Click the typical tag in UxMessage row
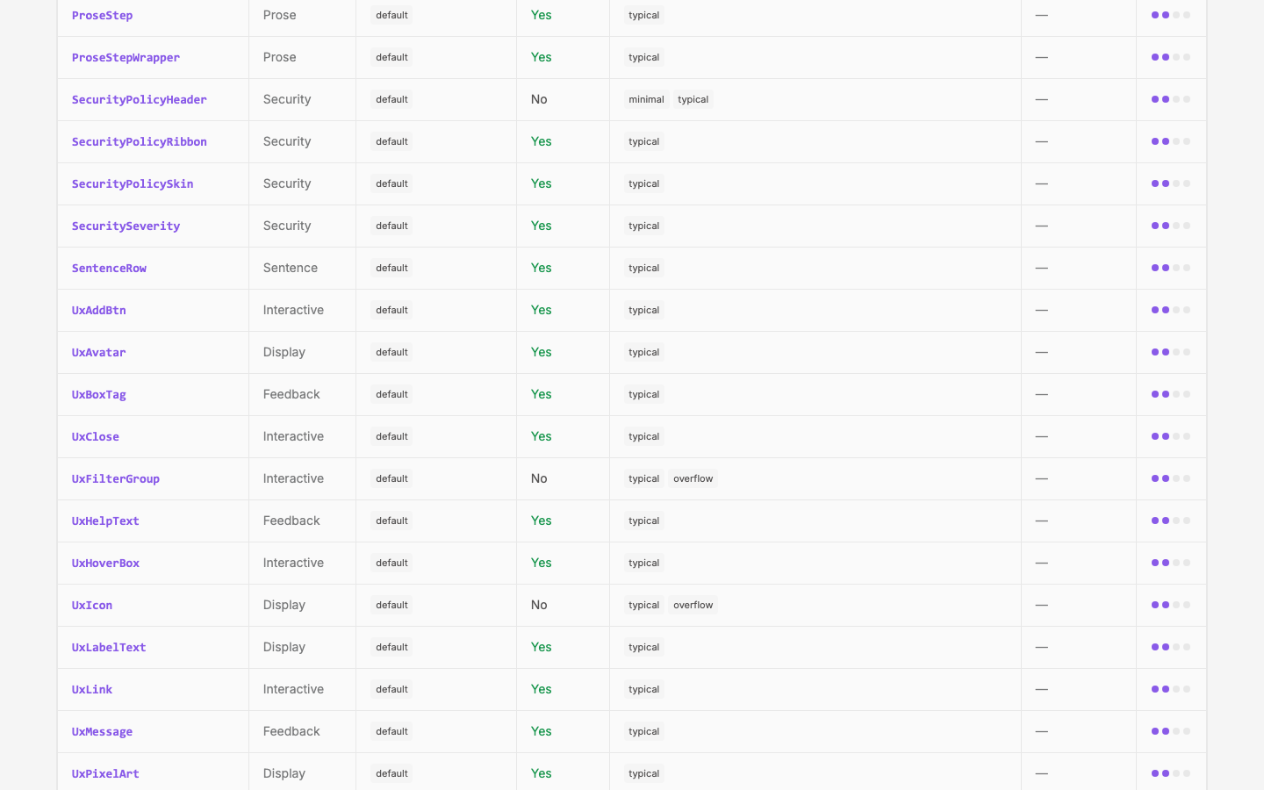Viewport: 1264px width, 790px height. pos(643,731)
